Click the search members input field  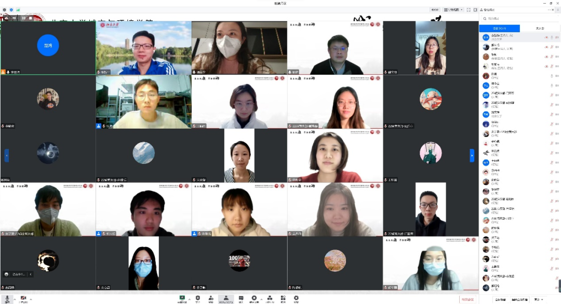tap(519, 19)
